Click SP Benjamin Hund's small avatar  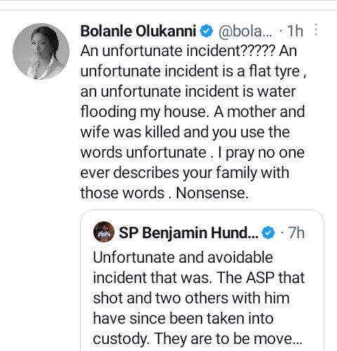pyautogui.click(x=104, y=232)
